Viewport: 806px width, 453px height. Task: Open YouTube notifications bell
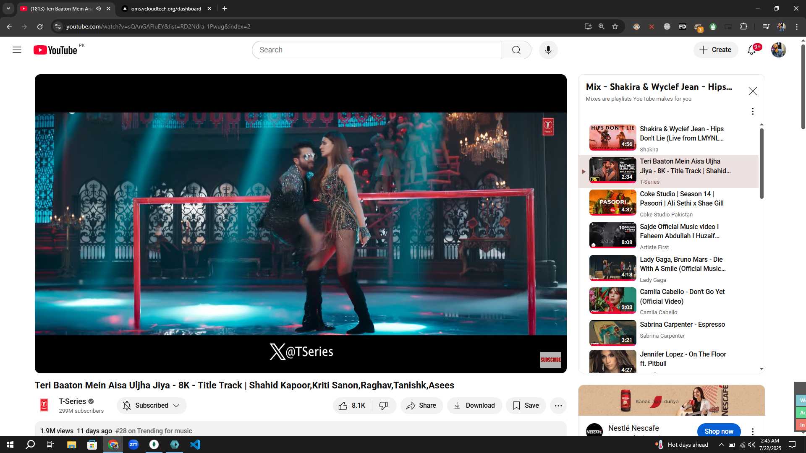(751, 50)
